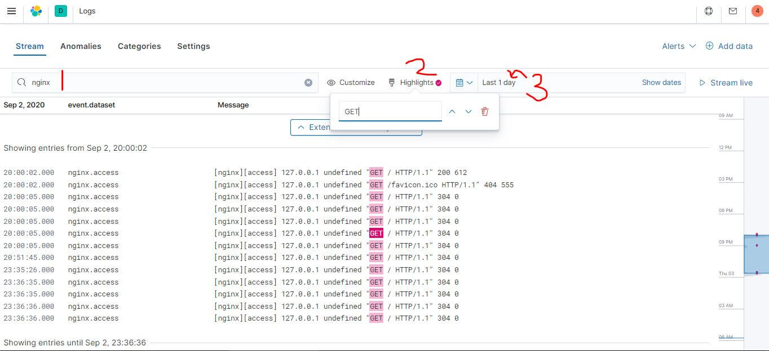The image size is (769, 351).
Task: Jump to next highlight with down chevron
Action: [468, 111]
